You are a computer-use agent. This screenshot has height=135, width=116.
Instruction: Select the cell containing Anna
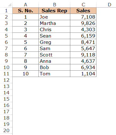[x=54, y=61]
